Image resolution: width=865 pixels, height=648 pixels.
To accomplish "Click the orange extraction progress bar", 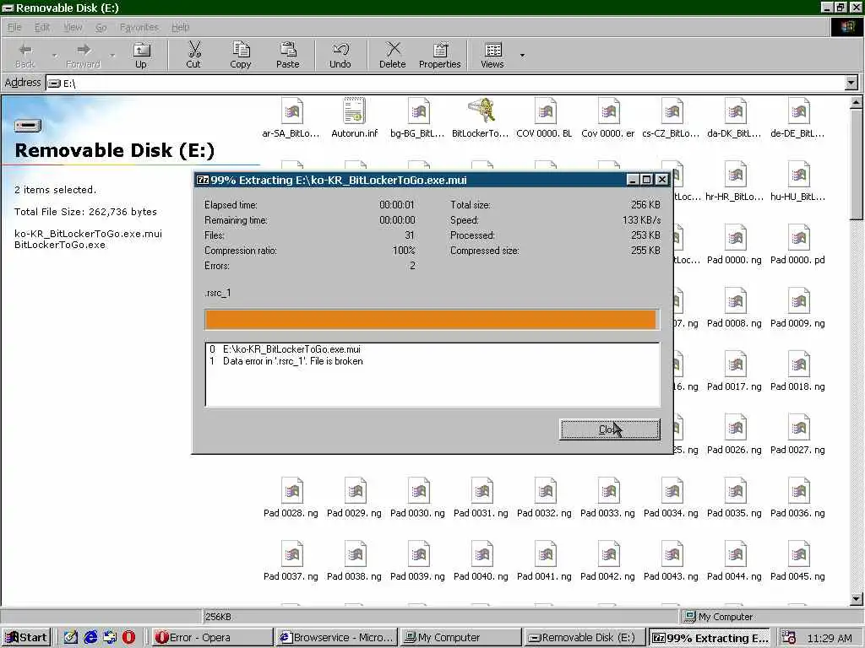I will 432,320.
